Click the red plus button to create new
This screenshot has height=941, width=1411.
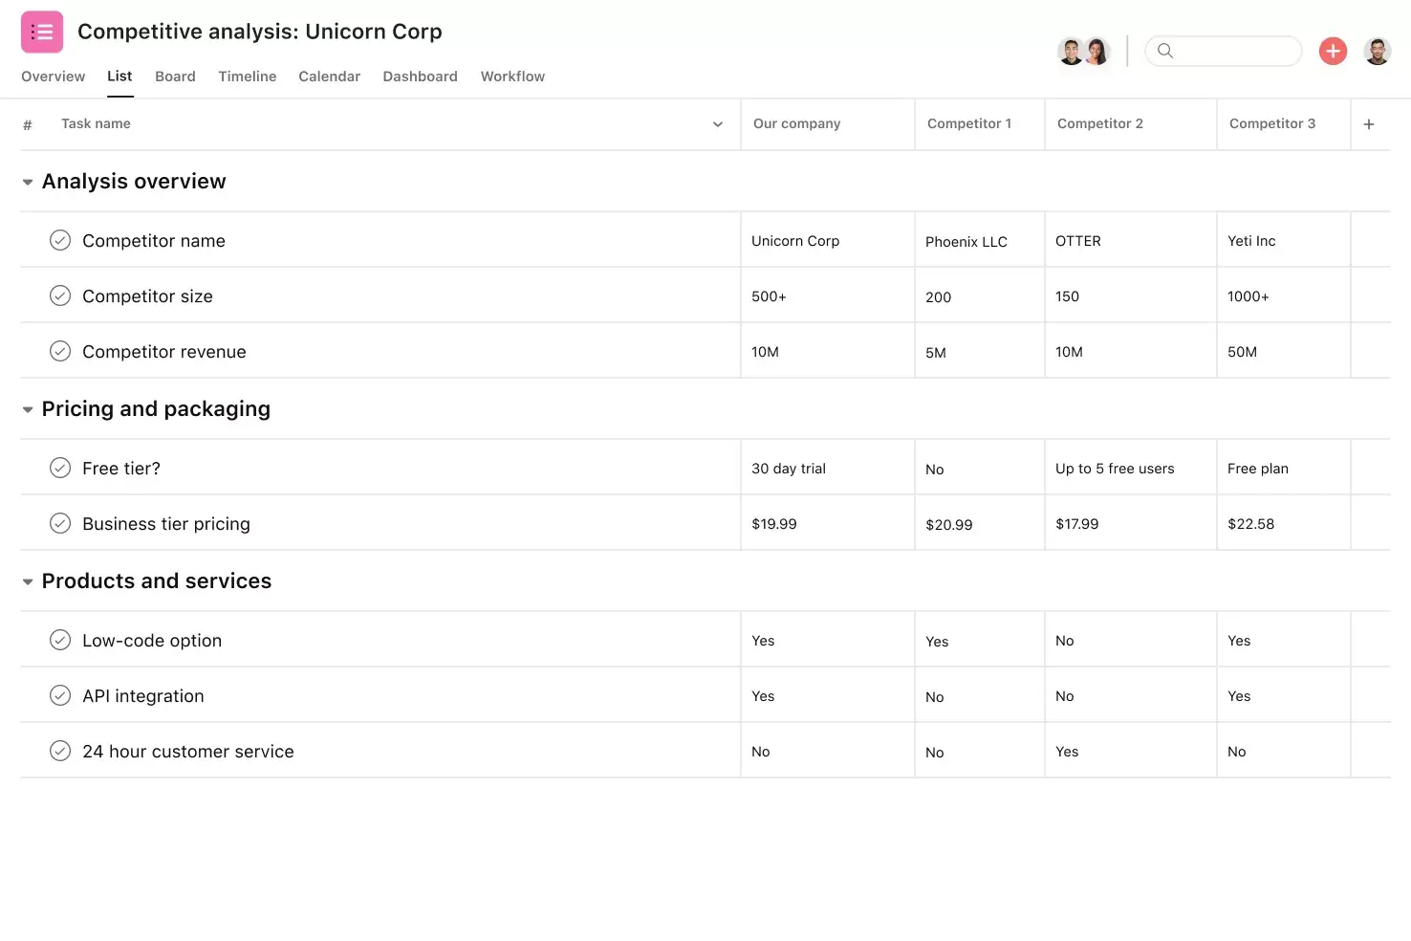click(1333, 51)
